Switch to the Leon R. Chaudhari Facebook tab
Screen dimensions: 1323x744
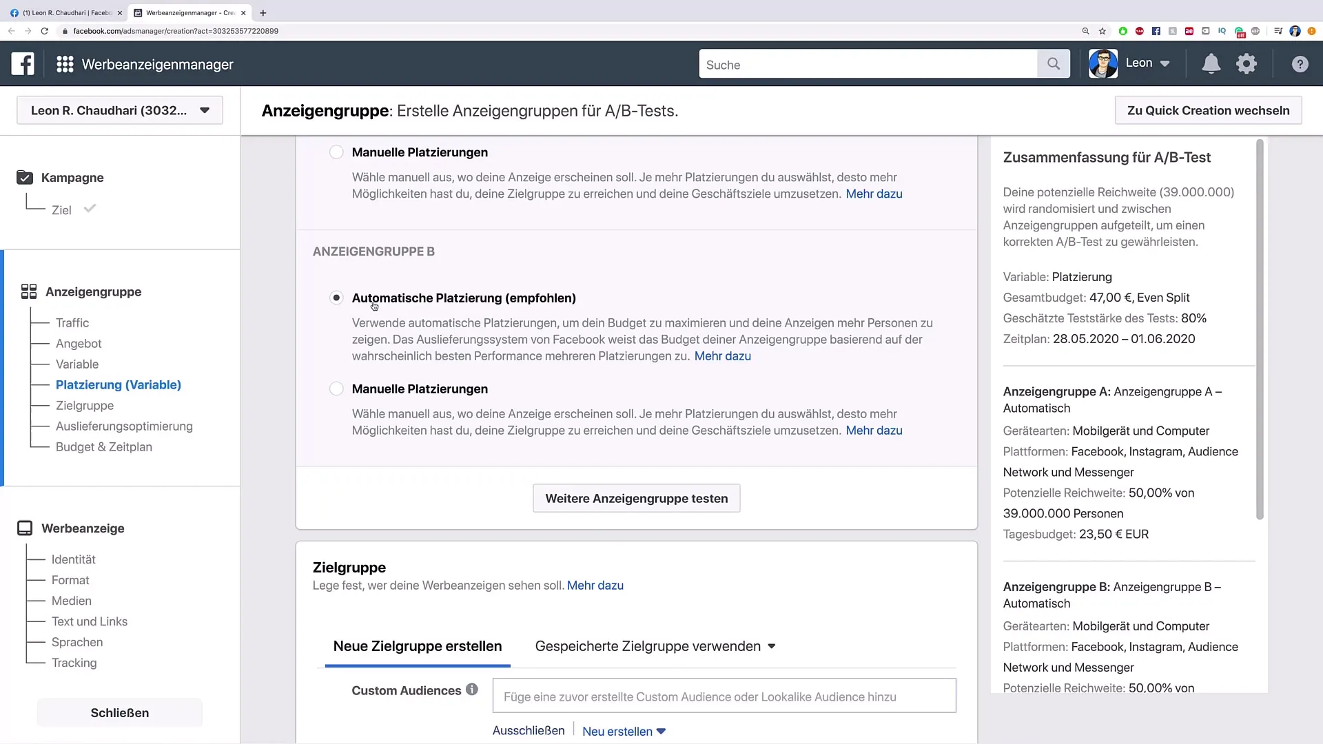(x=66, y=12)
